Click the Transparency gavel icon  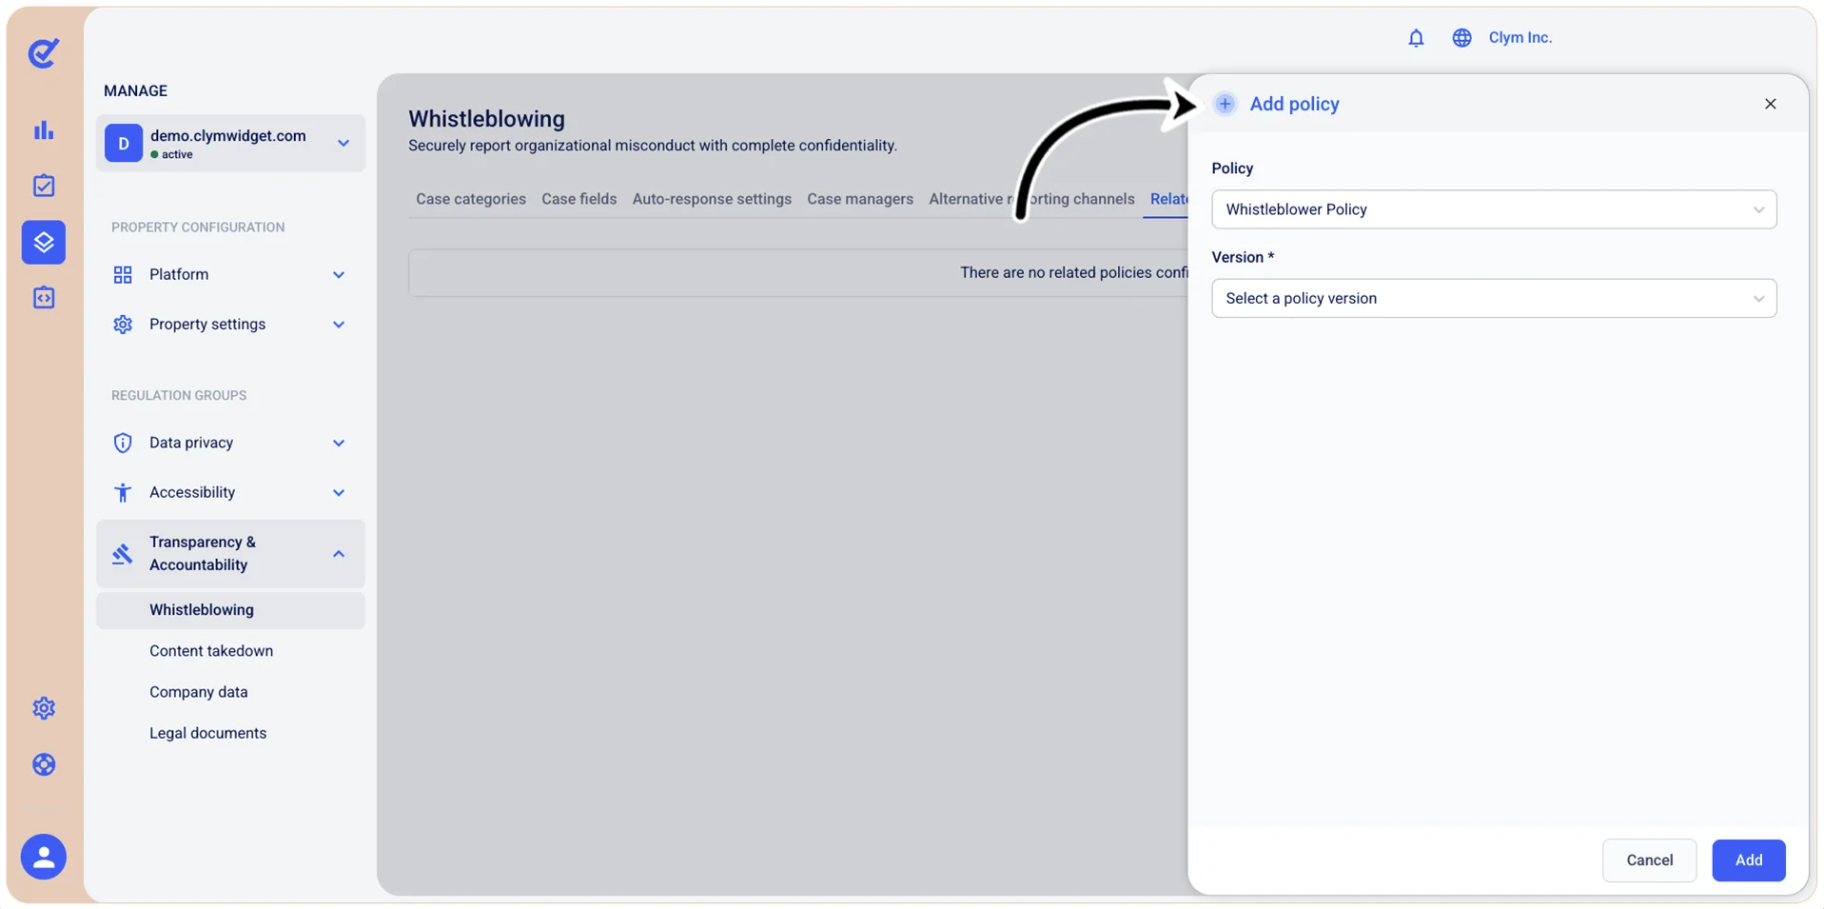[x=123, y=554]
